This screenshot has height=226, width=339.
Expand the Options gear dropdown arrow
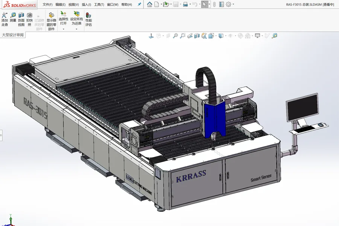(x=233, y=4)
